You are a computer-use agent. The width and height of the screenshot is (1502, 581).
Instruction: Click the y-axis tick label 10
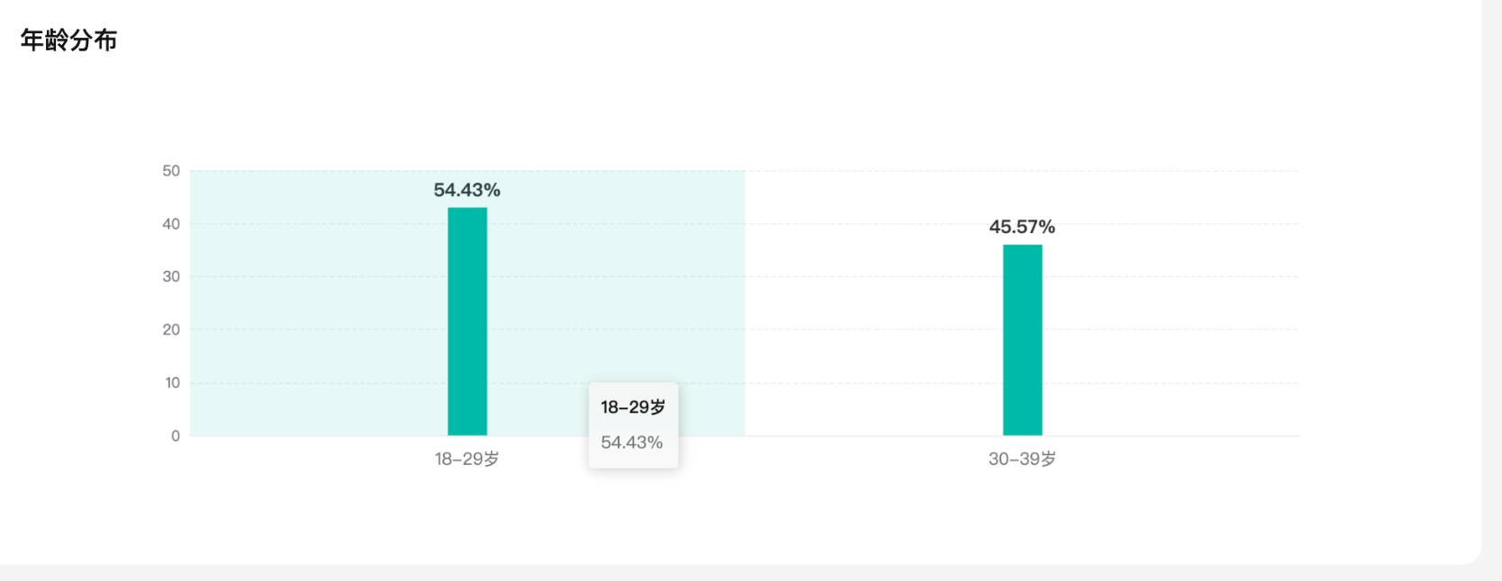172,383
